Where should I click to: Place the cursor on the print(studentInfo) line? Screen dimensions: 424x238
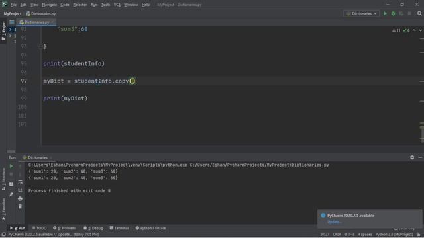click(74, 63)
